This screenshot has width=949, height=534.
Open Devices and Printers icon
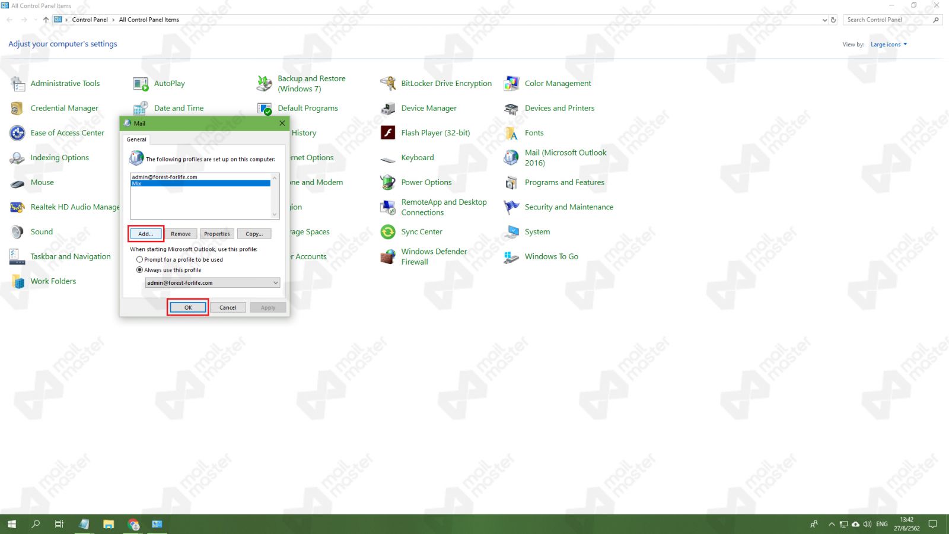tap(511, 109)
